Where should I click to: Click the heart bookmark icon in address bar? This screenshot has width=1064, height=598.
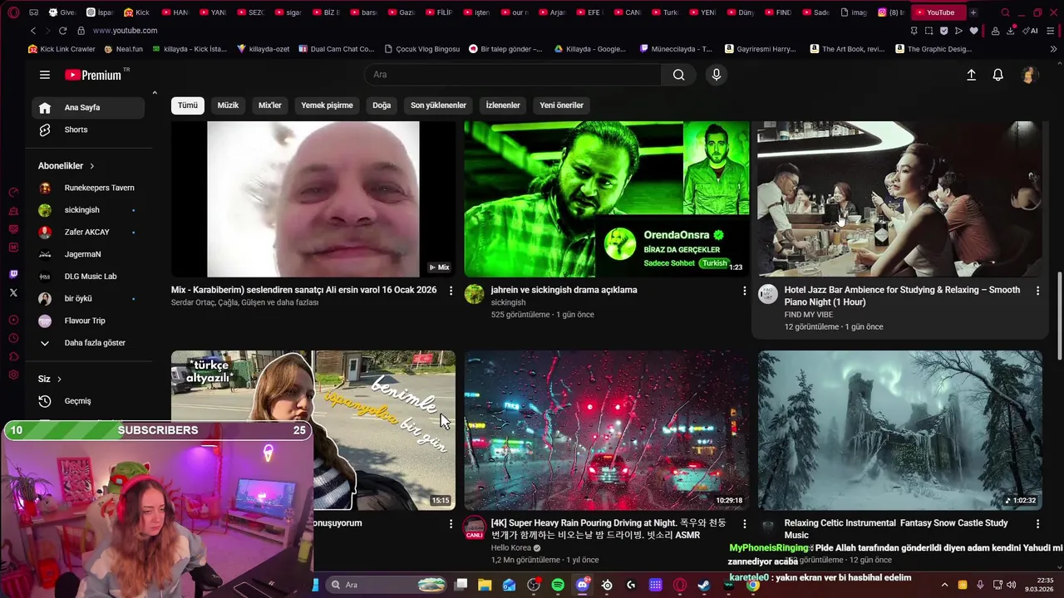click(973, 31)
